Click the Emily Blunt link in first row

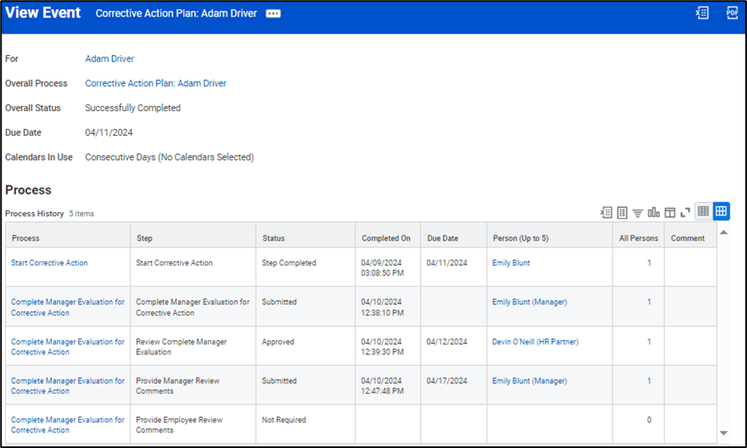pyautogui.click(x=511, y=263)
